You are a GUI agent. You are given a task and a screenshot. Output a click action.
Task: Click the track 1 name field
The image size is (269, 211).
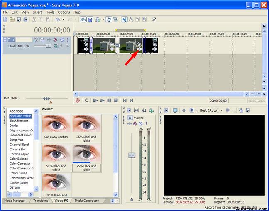tap(24, 40)
